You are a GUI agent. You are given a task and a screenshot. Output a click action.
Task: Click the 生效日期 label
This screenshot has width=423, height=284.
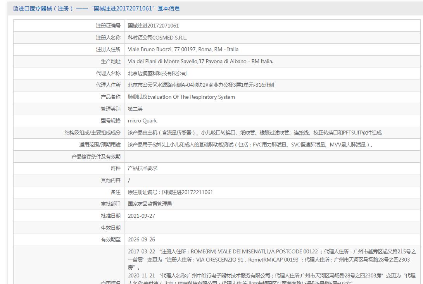110,228
